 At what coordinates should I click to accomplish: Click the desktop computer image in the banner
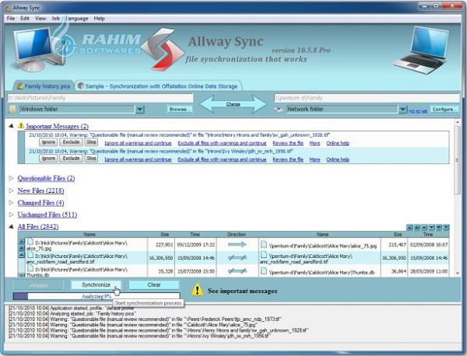[39, 49]
